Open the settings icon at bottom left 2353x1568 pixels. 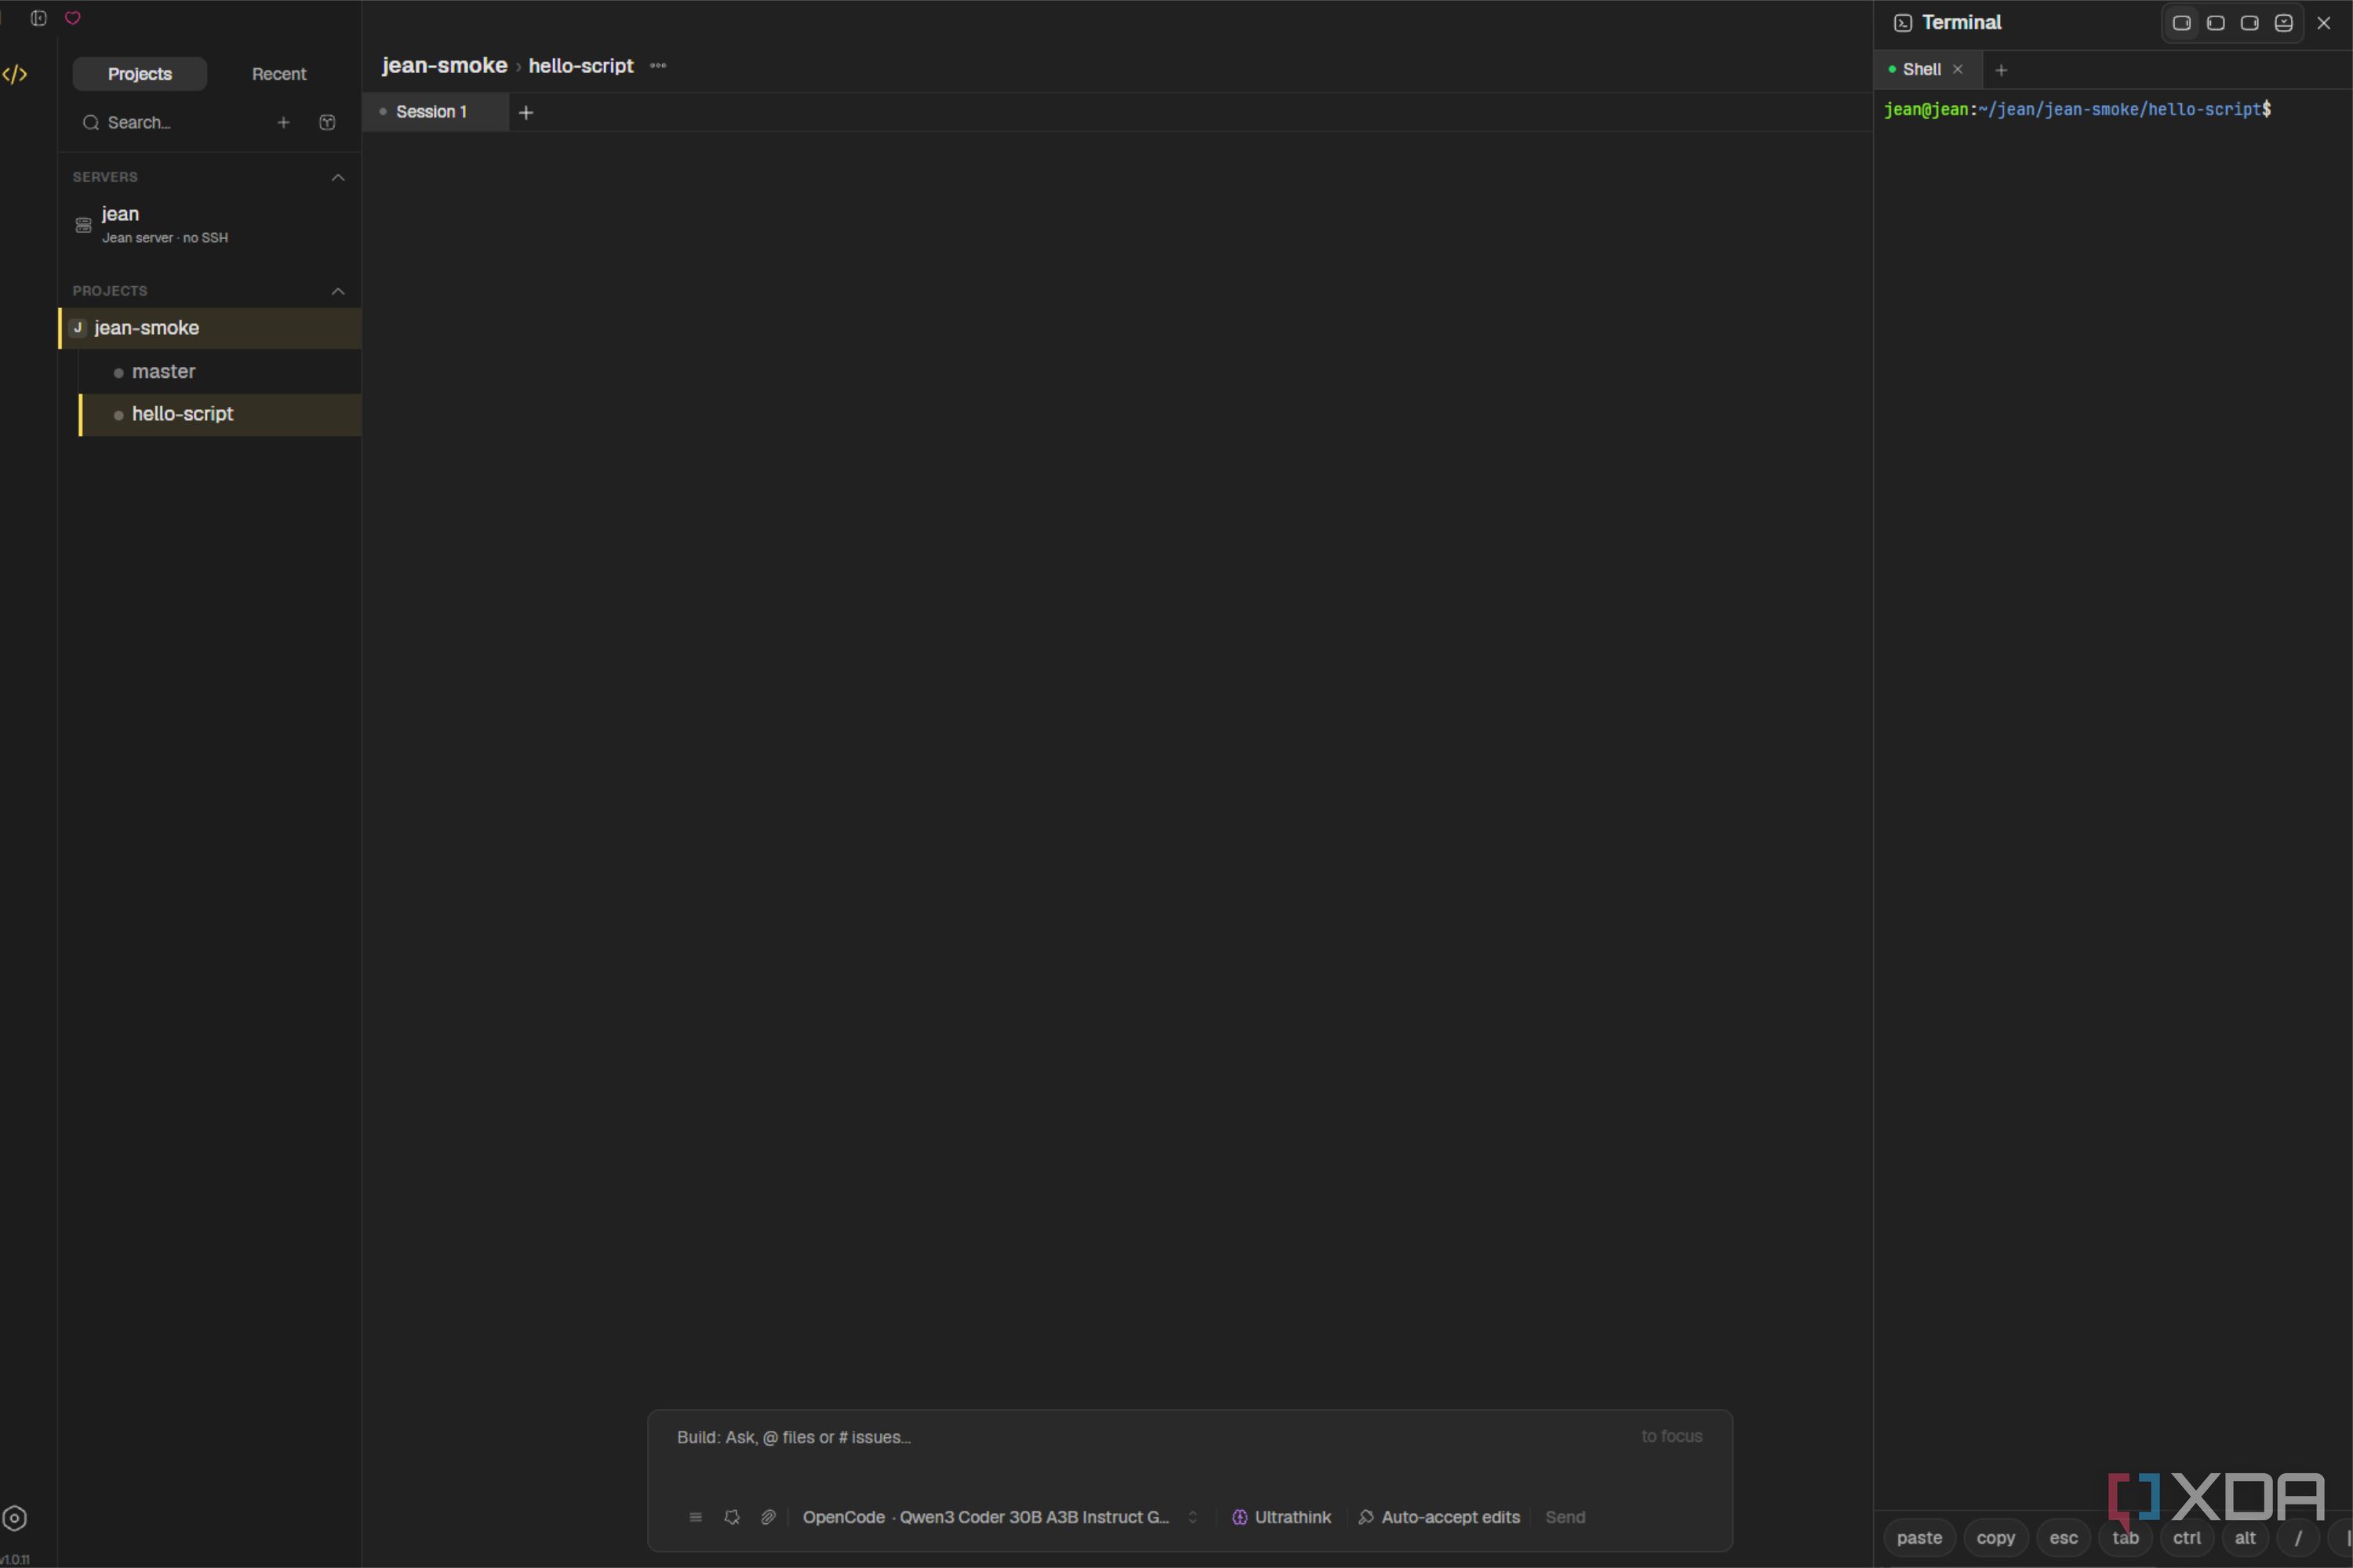(15, 1518)
